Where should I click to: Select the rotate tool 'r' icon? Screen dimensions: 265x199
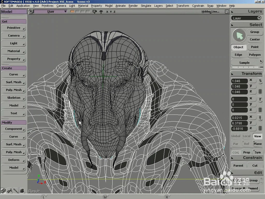point(260,99)
